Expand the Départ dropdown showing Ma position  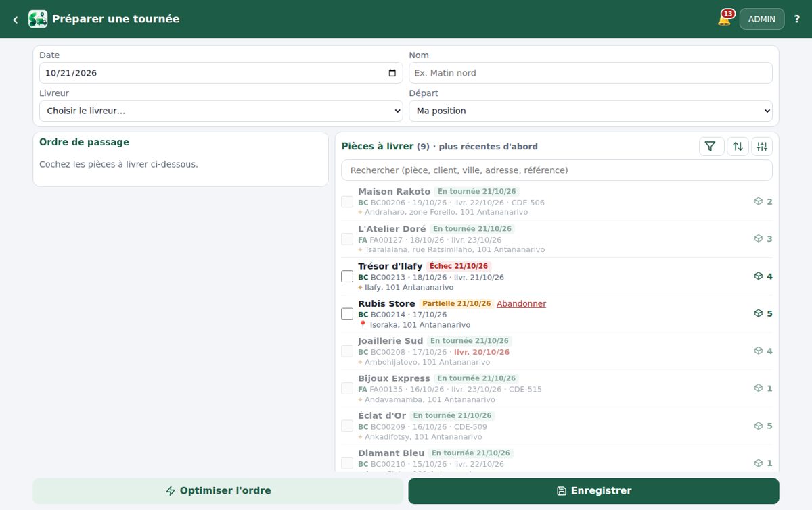[x=591, y=111]
